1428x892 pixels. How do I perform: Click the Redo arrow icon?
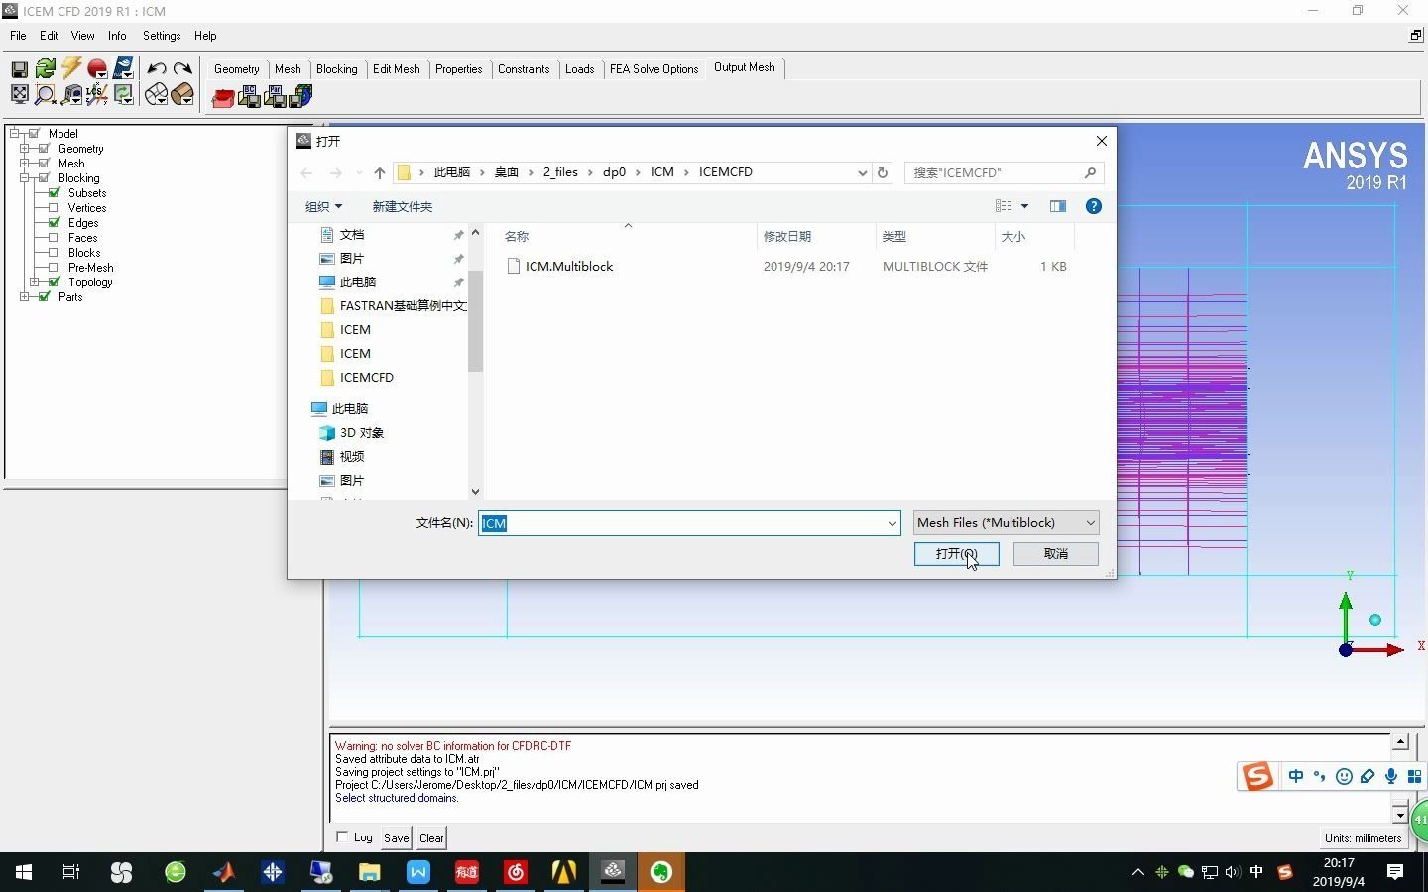pos(182,68)
